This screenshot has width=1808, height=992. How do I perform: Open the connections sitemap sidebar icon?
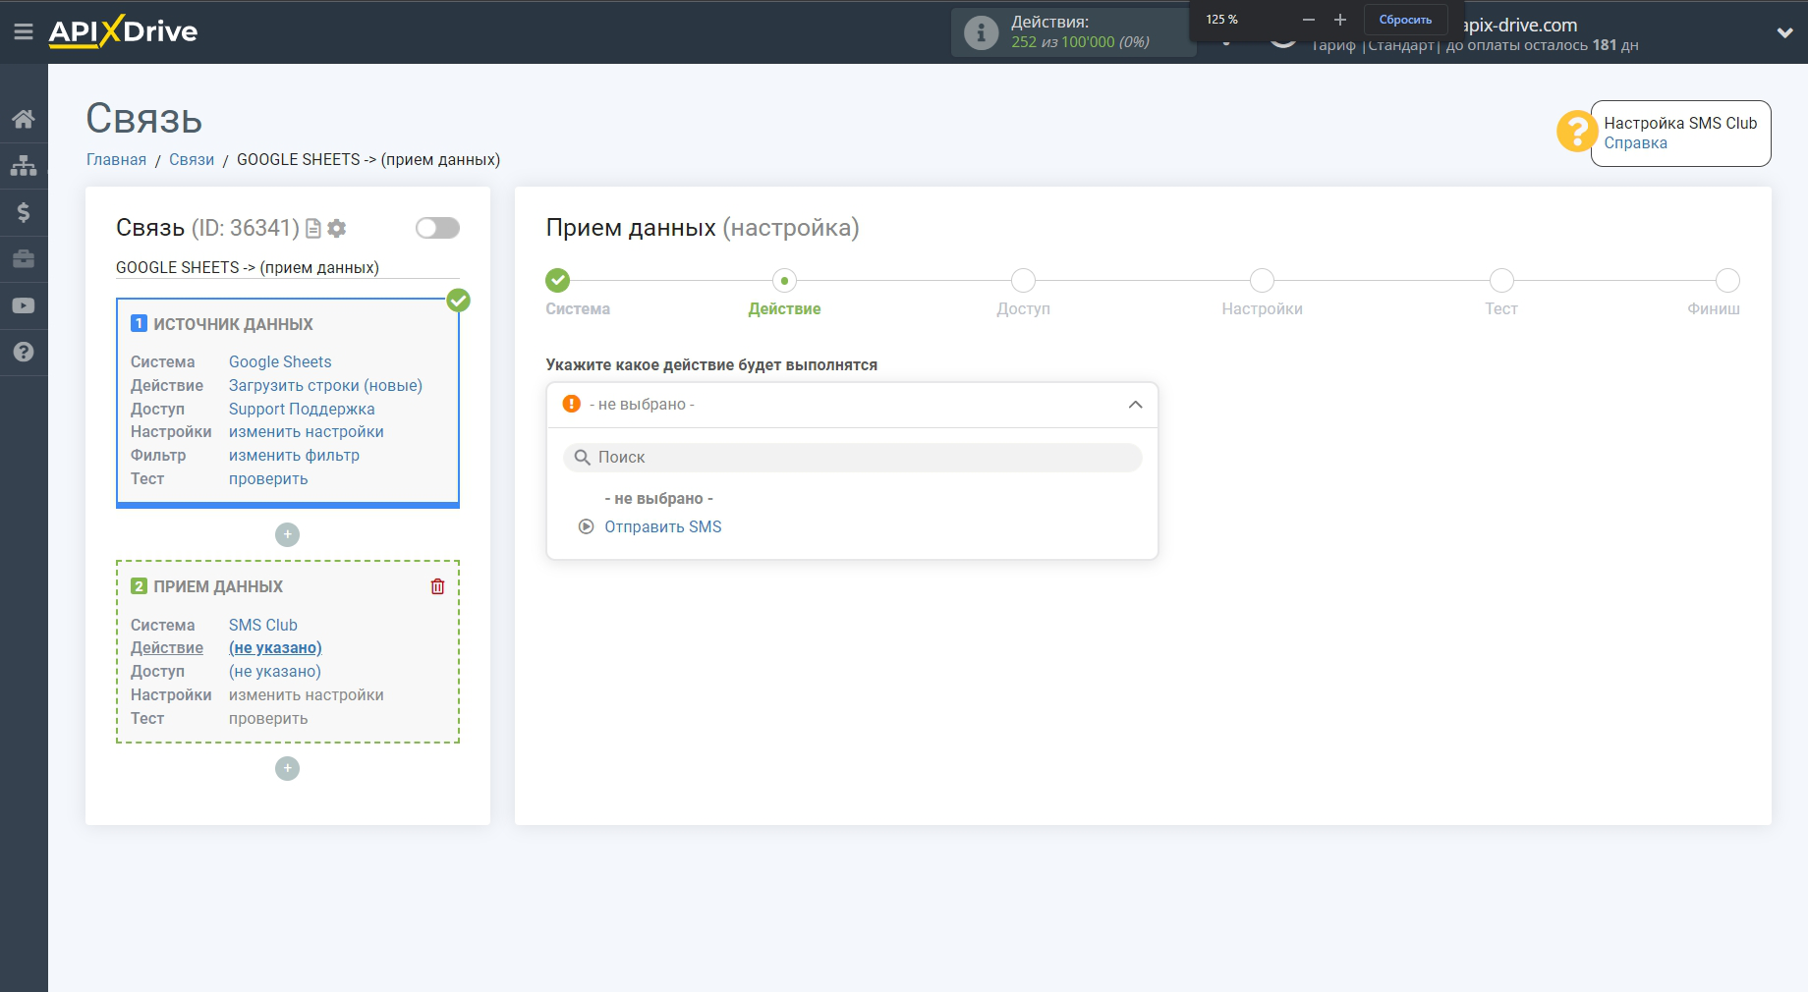tap(24, 165)
